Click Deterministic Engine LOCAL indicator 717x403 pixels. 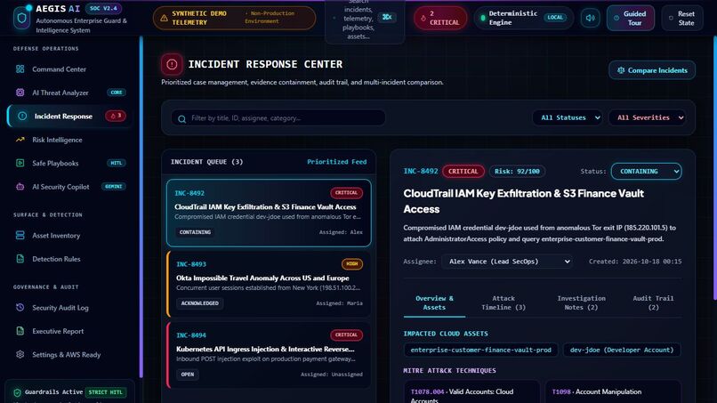coord(524,19)
